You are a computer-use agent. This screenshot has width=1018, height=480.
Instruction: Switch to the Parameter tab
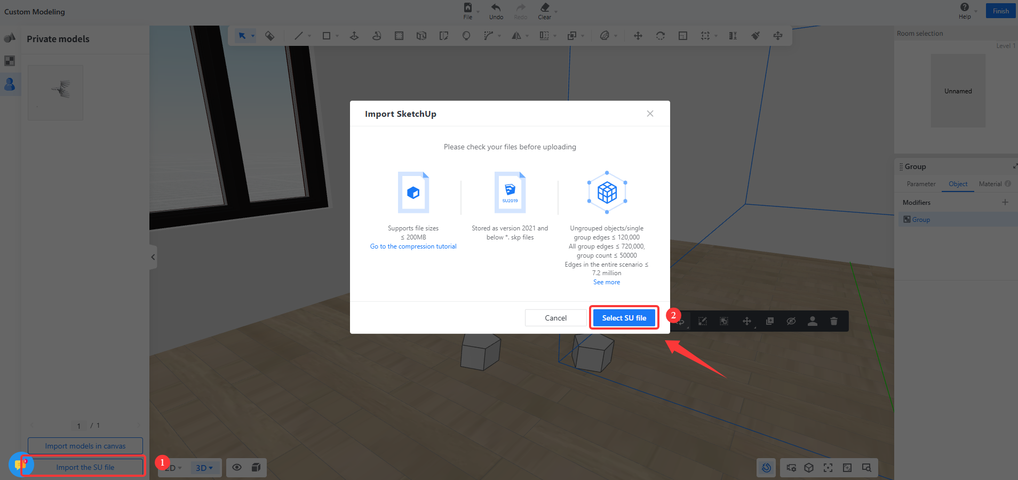(921, 184)
